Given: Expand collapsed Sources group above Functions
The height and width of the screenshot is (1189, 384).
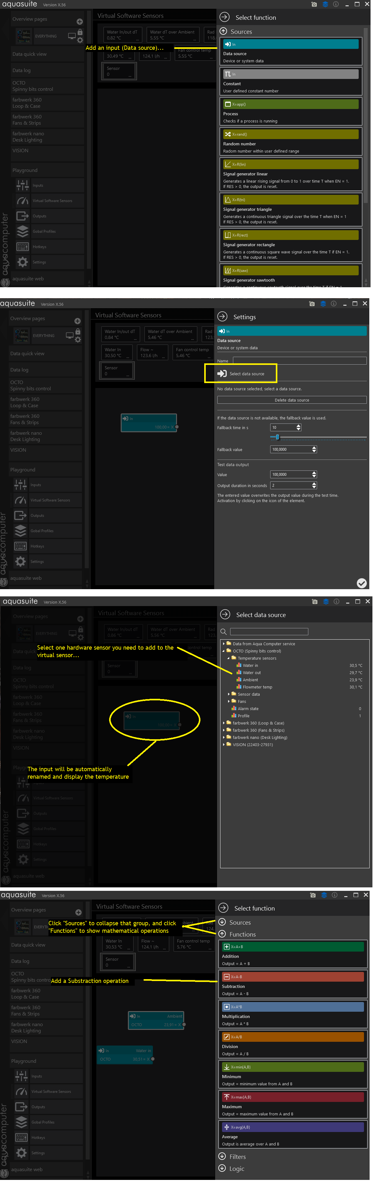Looking at the screenshot, I should coord(222,922).
